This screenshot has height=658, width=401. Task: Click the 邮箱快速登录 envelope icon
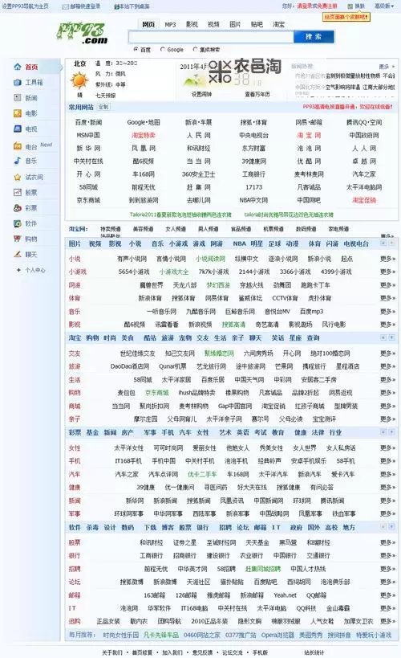tap(66, 6)
